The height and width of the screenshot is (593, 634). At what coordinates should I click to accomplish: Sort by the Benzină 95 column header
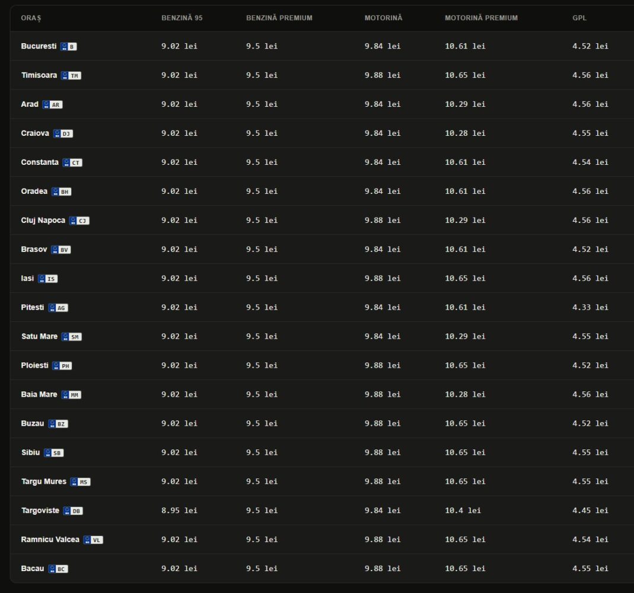(182, 18)
